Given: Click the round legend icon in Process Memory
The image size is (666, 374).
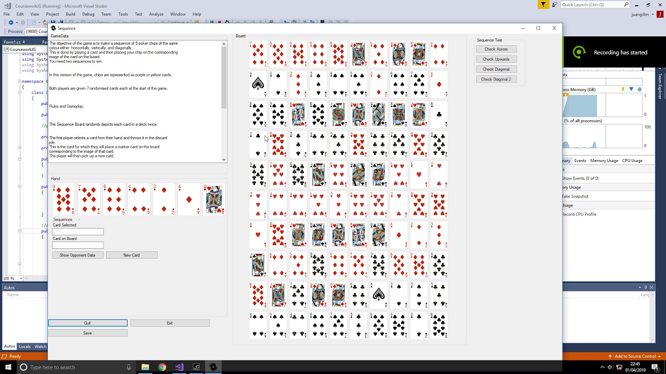Looking at the screenshot, I should point(639,89).
